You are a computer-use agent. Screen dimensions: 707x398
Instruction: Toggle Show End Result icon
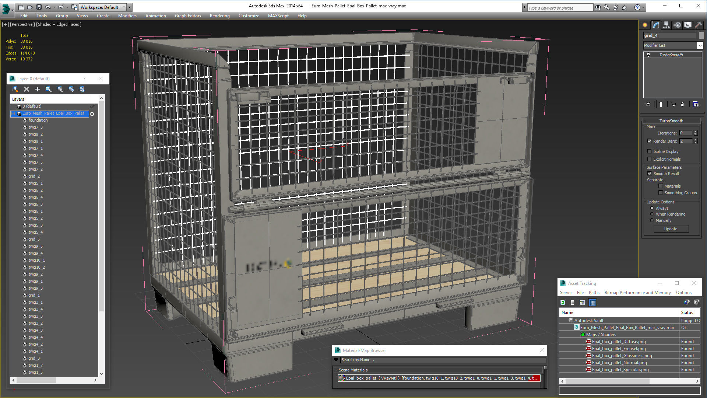(661, 104)
